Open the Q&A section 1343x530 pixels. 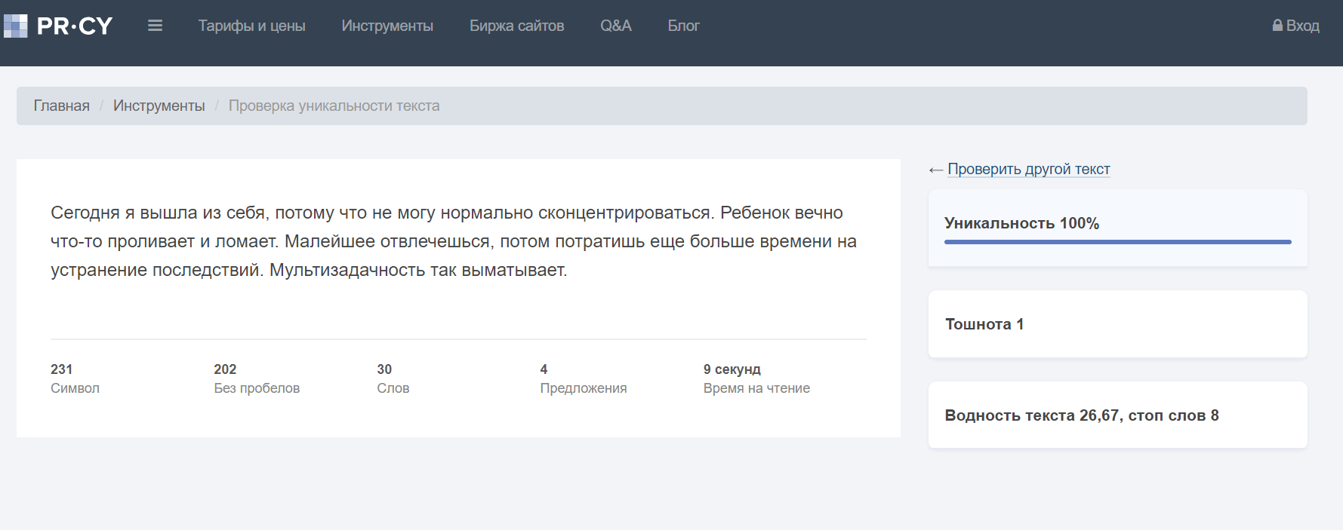[x=615, y=26]
